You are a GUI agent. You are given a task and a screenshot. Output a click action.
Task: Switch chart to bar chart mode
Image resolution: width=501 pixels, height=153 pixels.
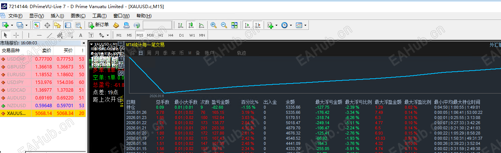pos(181,25)
